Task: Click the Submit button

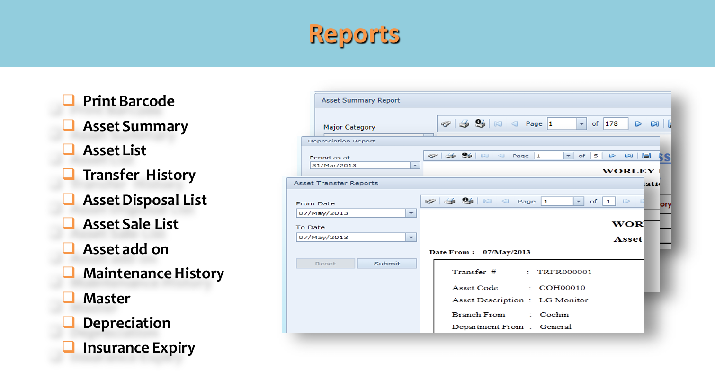Action: tap(387, 264)
